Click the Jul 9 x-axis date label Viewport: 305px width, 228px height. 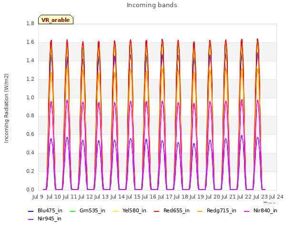coord(38,197)
